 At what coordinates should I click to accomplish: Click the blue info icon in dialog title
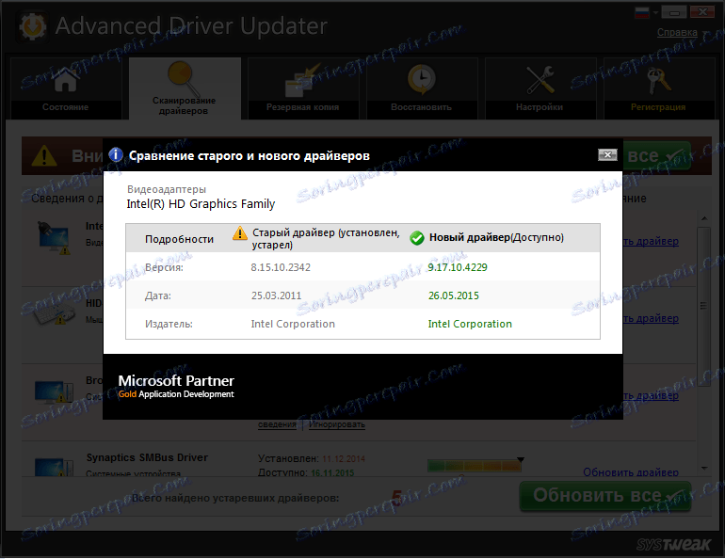(x=116, y=154)
